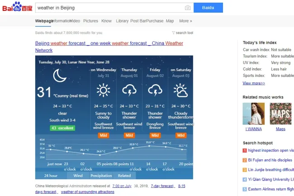Viewport: 294px width, 196px height.
Task: Switch to the Wind chart tab
Action: click(x=78, y=176)
